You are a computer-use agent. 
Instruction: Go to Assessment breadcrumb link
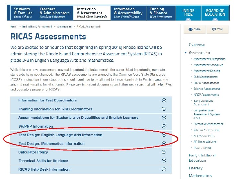64,27
